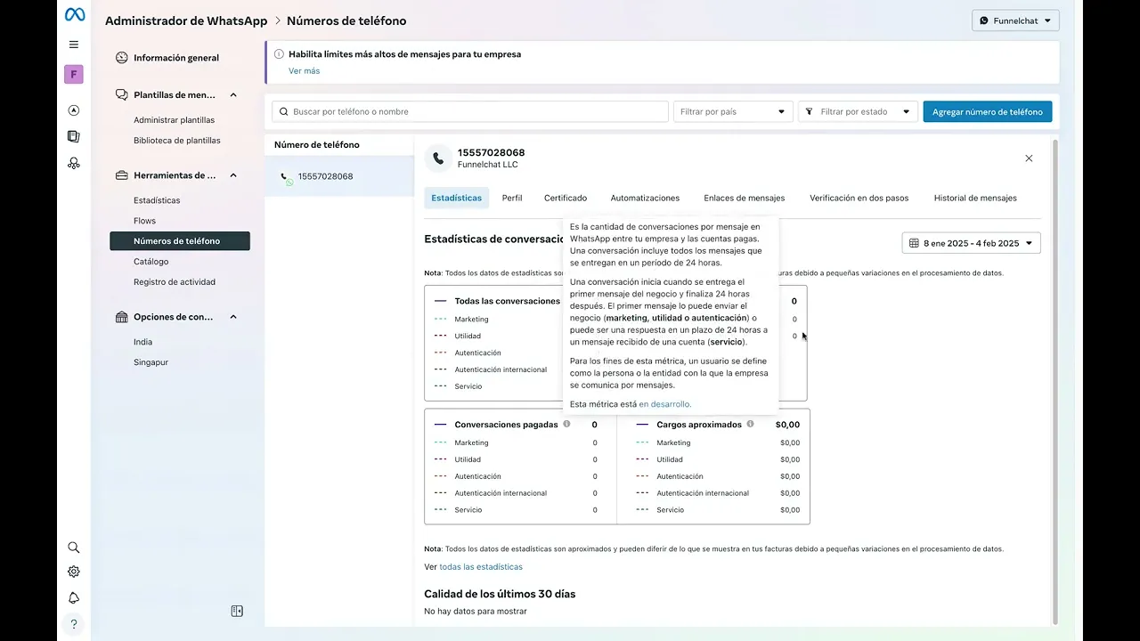Image resolution: width=1140 pixels, height=641 pixels.
Task: Open Catálogo in sidebar
Action: [151, 262]
